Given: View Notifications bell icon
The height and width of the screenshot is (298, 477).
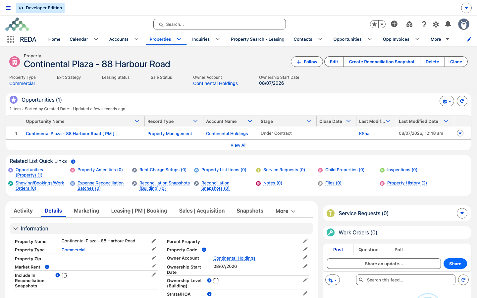Looking at the screenshot, I should [448, 24].
